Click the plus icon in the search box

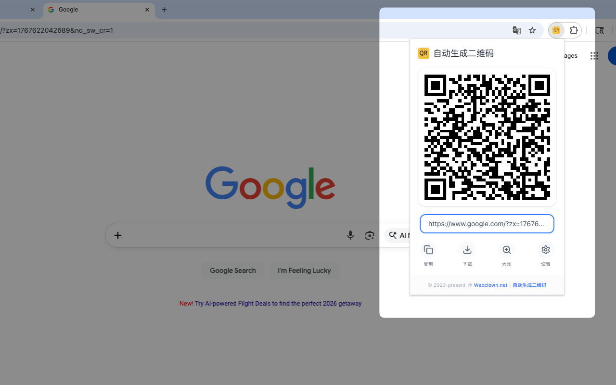(118, 235)
